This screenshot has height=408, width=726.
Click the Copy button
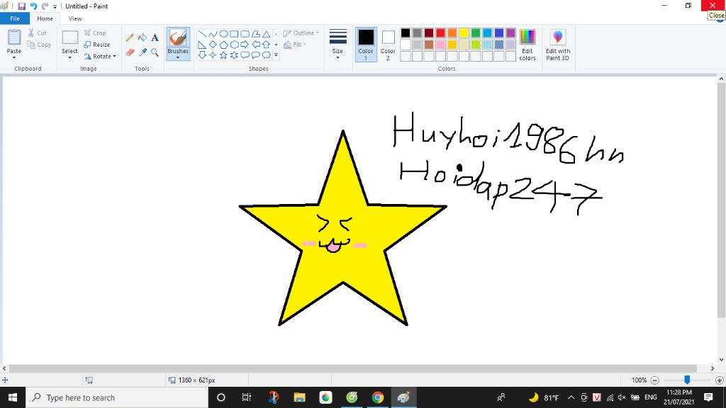[x=39, y=45]
